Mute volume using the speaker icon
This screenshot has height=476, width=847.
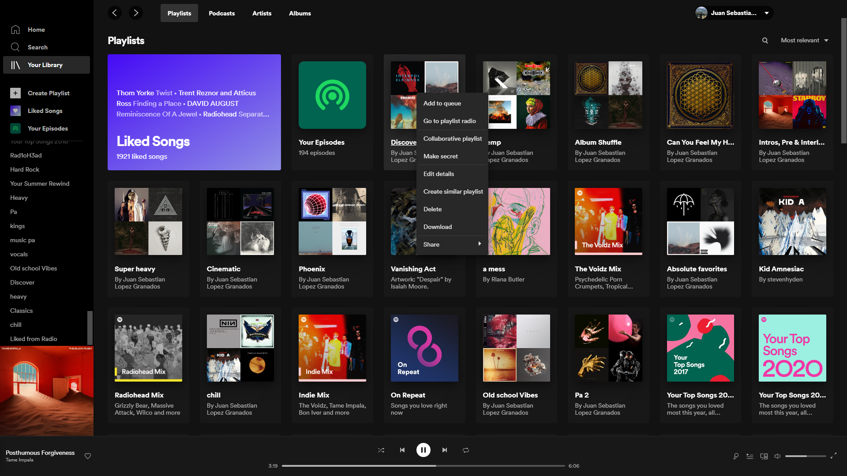pyautogui.click(x=777, y=456)
